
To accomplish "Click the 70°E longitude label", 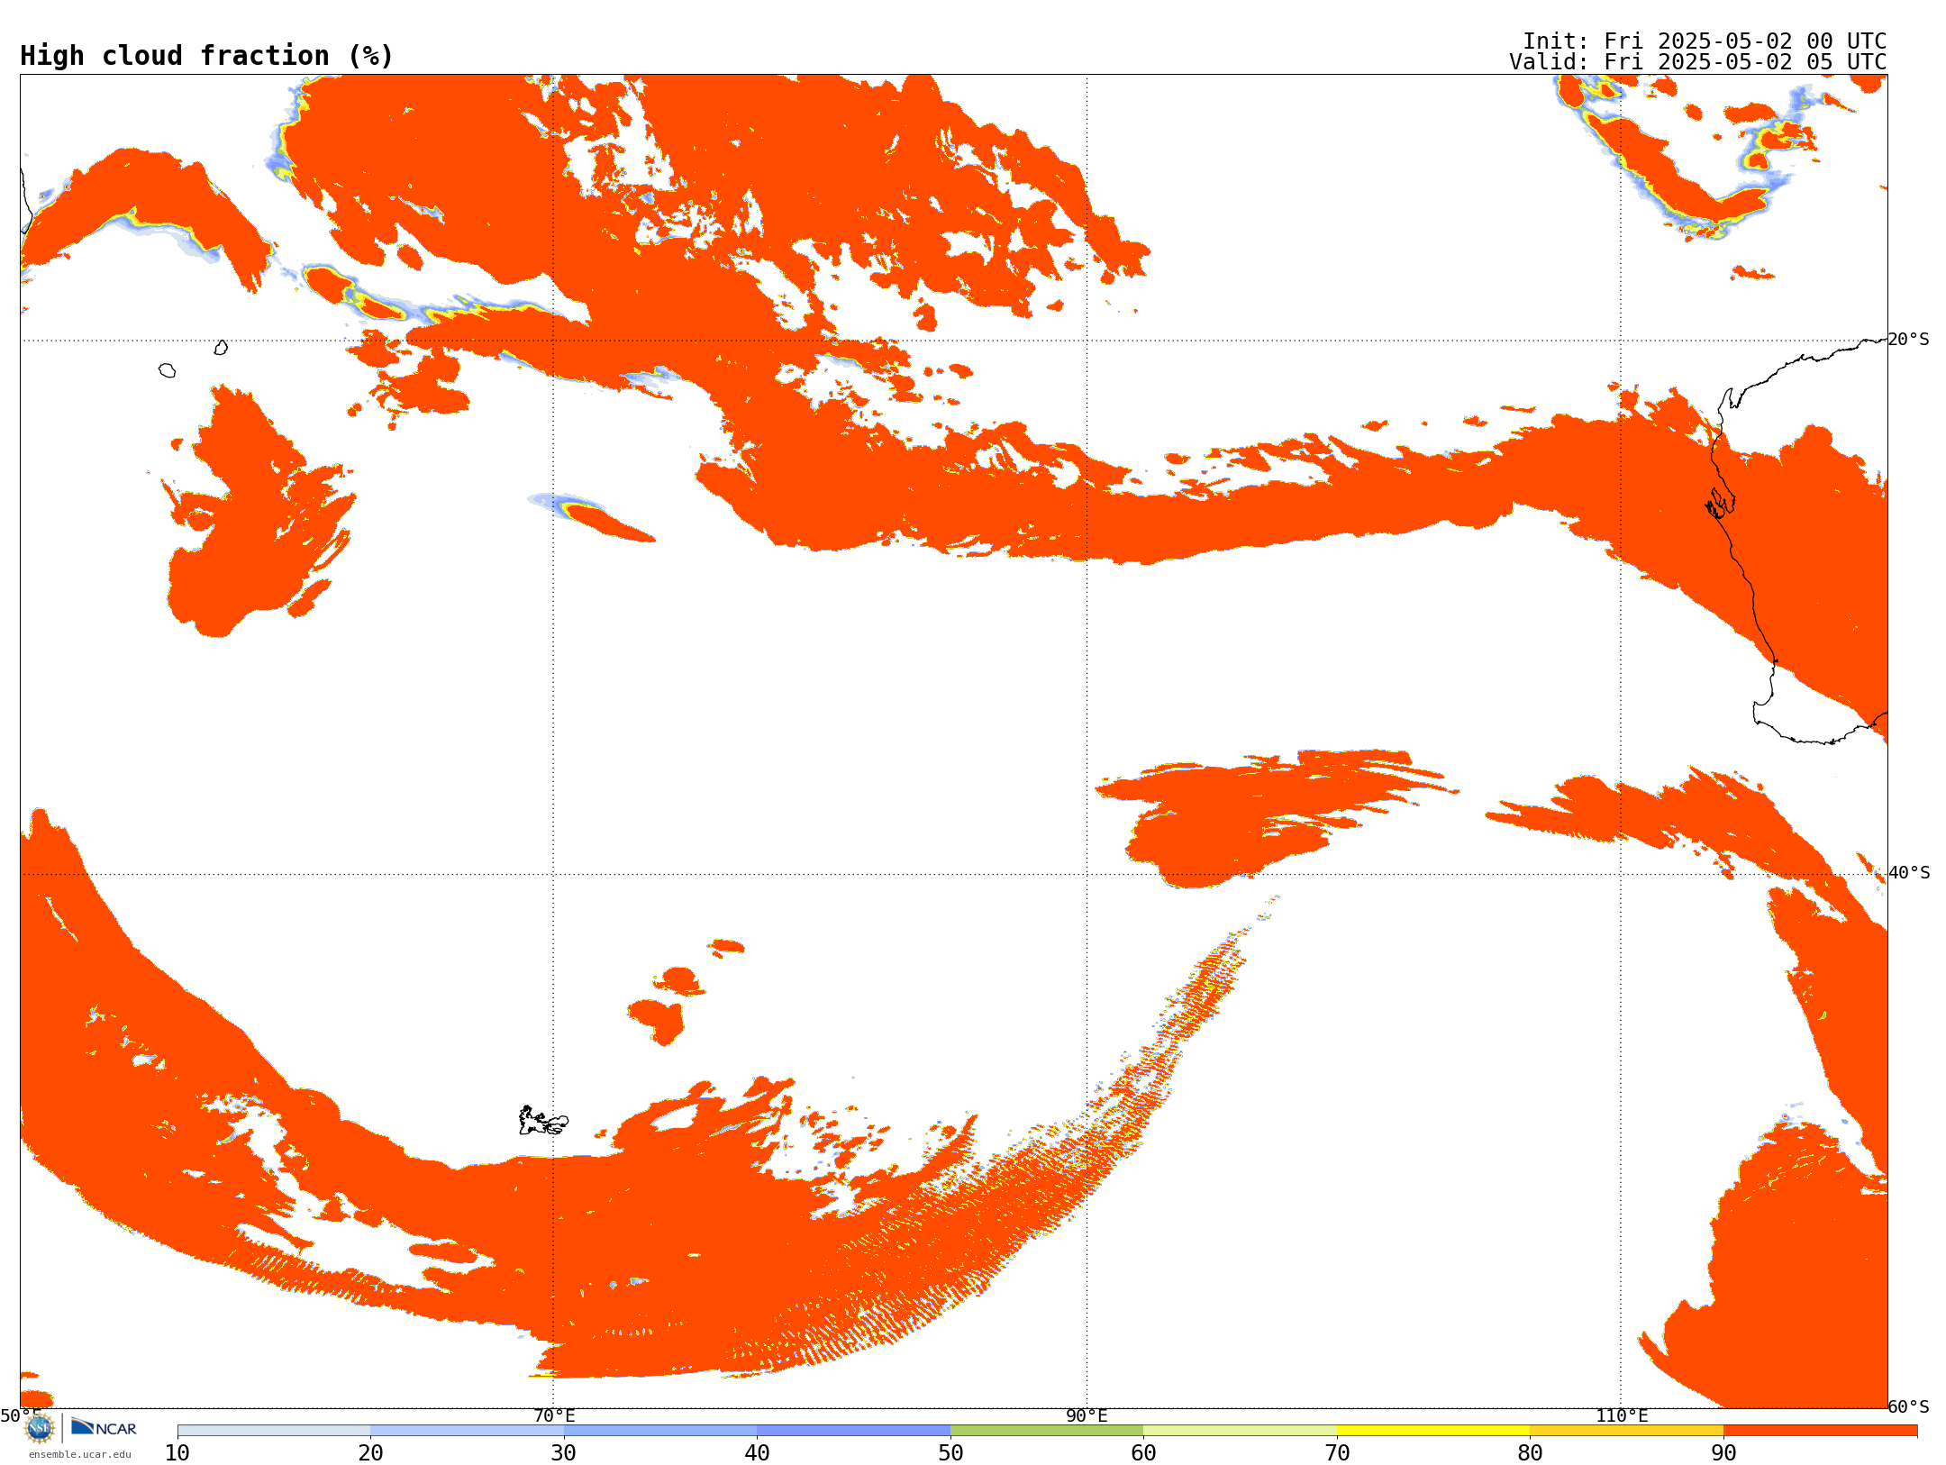I will pos(554,1415).
